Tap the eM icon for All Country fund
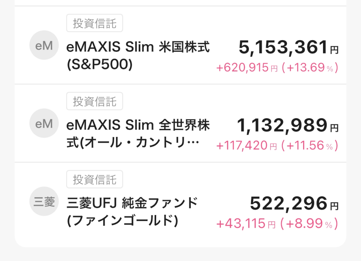 [44, 124]
